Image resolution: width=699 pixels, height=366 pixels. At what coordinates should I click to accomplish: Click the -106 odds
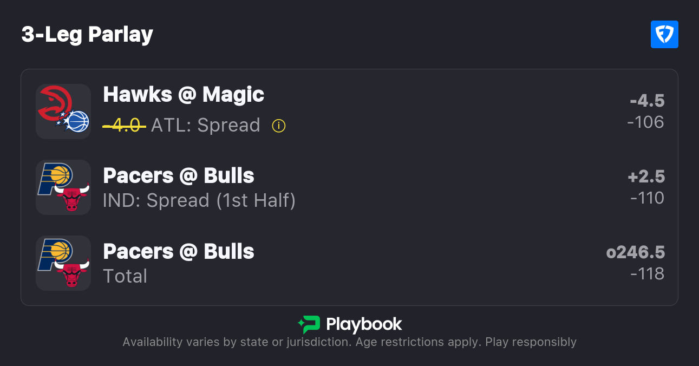(645, 122)
